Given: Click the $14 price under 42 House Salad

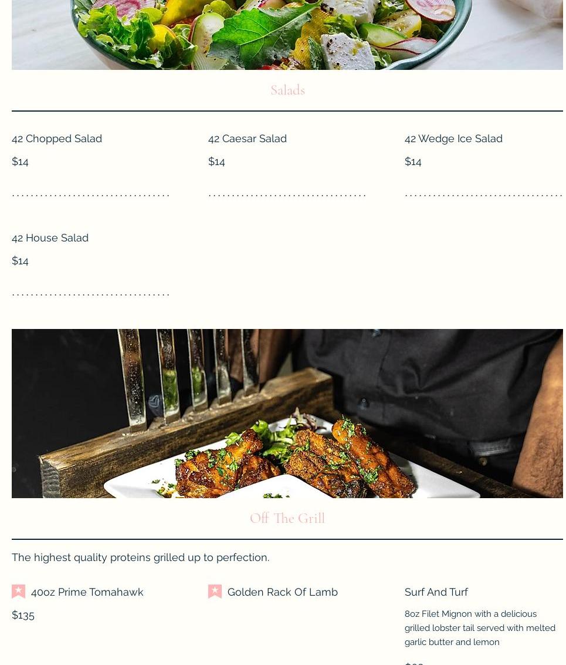Looking at the screenshot, I should [x=20, y=261].
